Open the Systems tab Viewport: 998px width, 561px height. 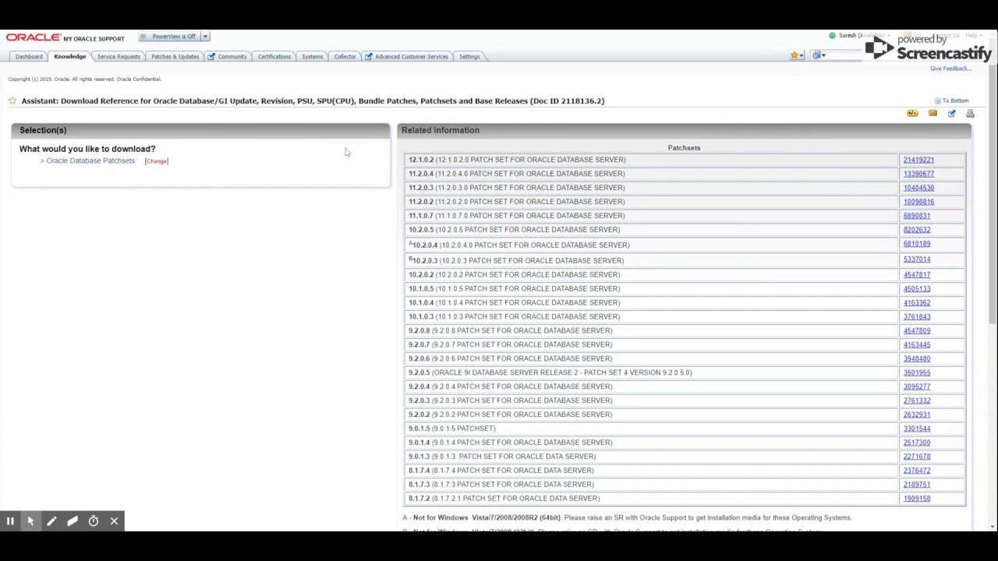pos(312,56)
